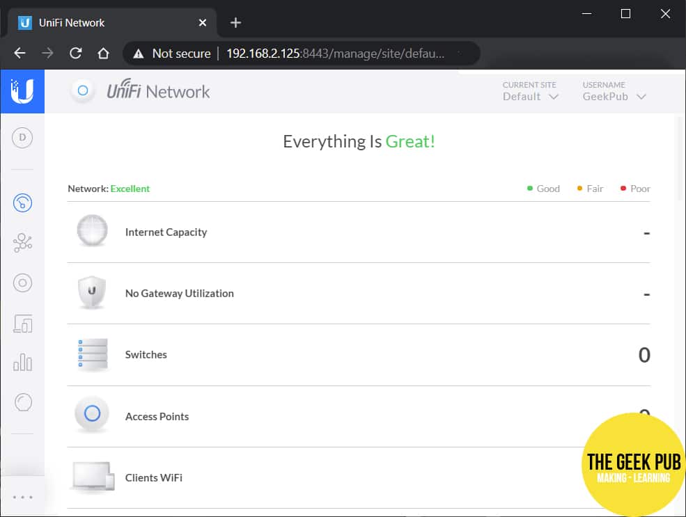The height and width of the screenshot is (517, 686).
Task: Go back to the previous browser page
Action: 20,54
